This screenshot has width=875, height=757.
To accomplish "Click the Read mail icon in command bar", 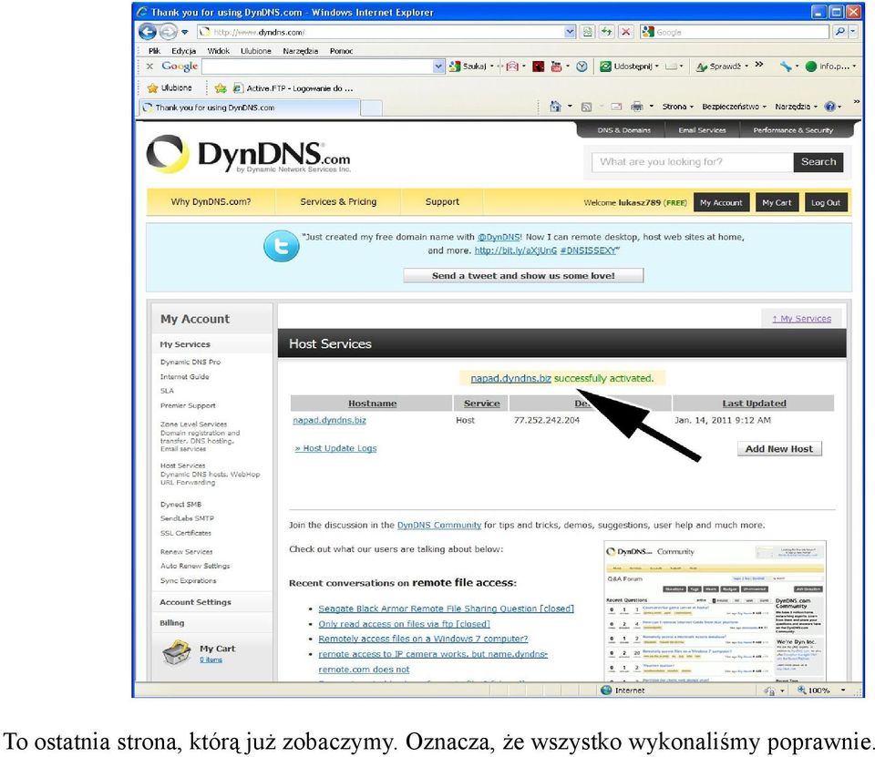I will pyautogui.click(x=616, y=107).
